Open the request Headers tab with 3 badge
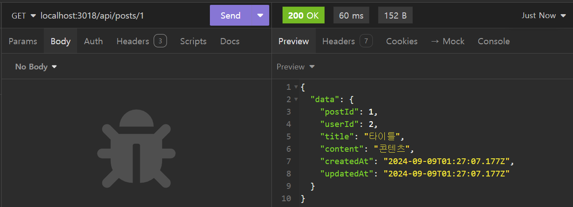The height and width of the screenshot is (207, 573). [x=141, y=41]
